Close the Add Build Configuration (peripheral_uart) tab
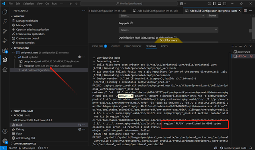Screen dimensions: 255x150 [x=239, y=11]
